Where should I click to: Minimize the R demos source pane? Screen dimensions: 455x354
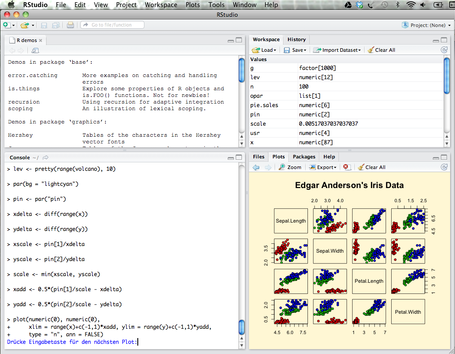231,41
